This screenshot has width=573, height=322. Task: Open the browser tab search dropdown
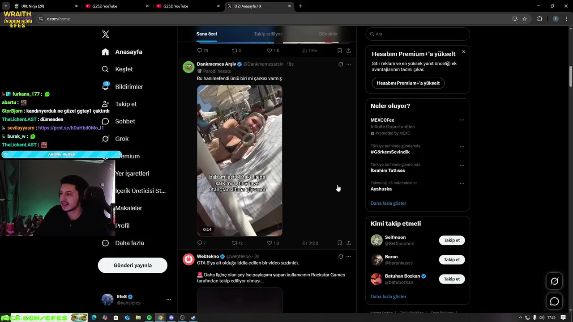(x=6, y=6)
